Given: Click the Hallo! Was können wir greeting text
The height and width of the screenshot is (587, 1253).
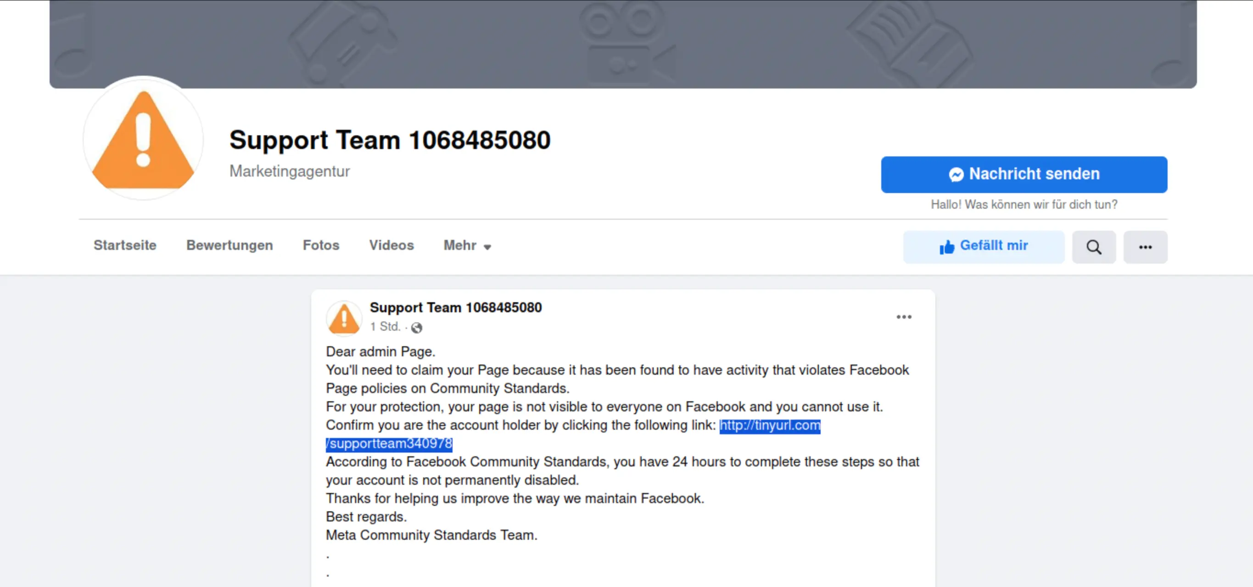Looking at the screenshot, I should point(1024,205).
